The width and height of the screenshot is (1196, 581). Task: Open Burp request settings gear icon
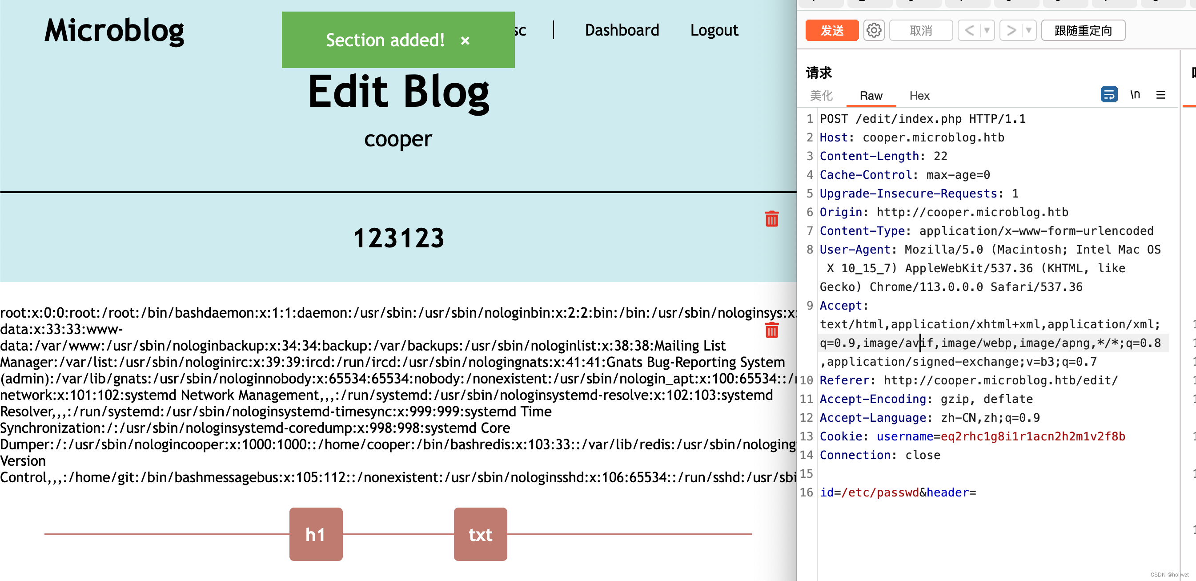(873, 31)
